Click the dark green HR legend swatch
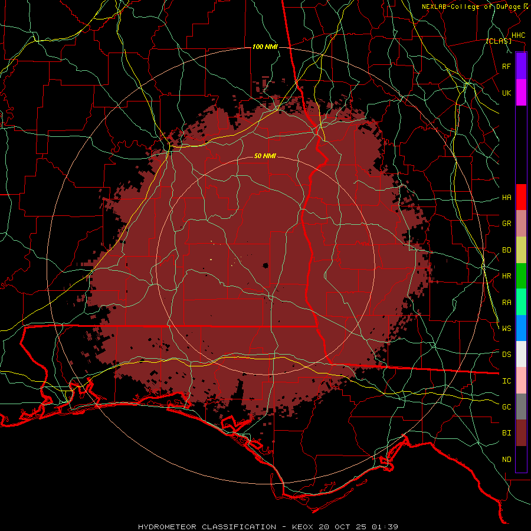This screenshot has height=531, width=531. pos(521,276)
